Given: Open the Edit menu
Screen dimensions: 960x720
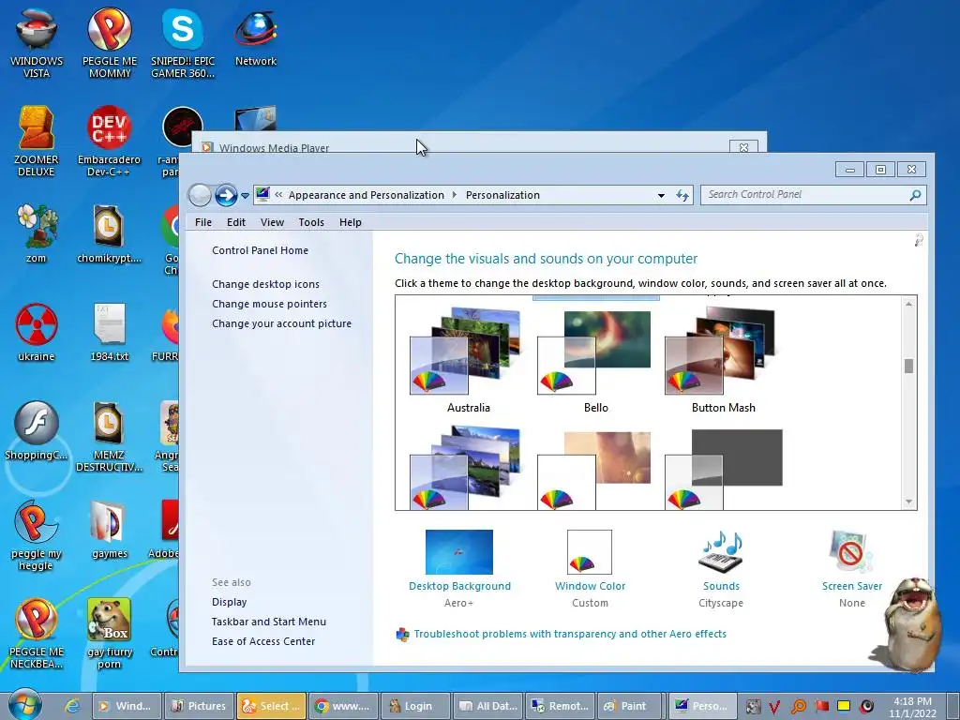Looking at the screenshot, I should (235, 222).
